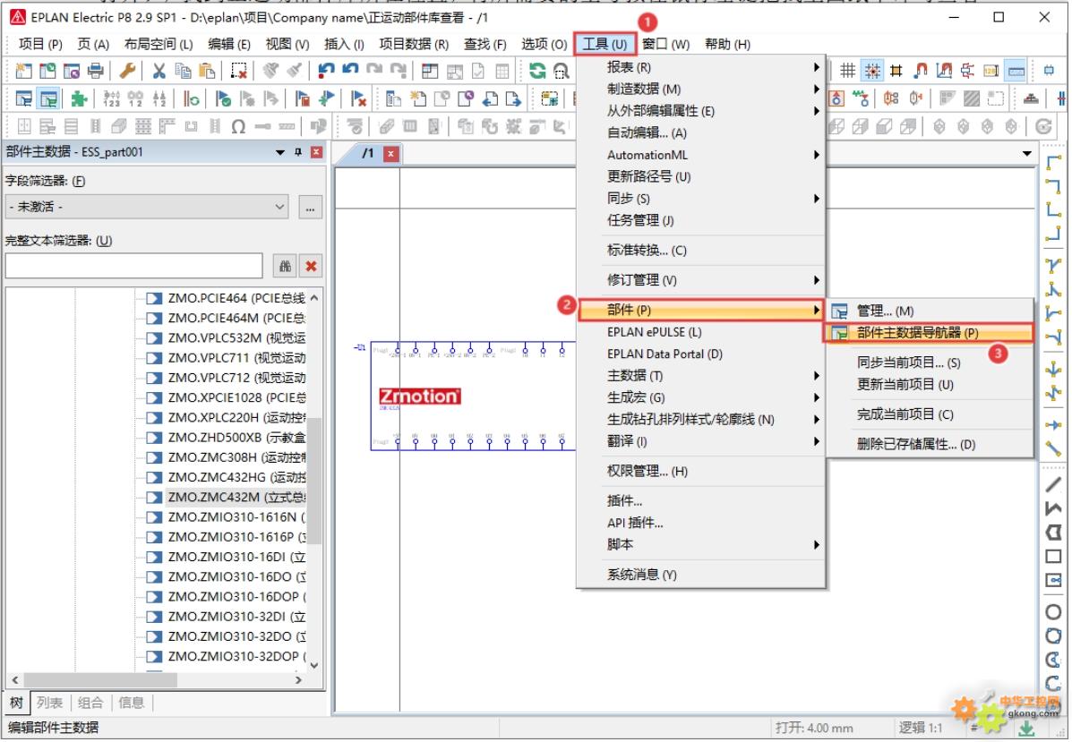Viewport: 1072px width, 742px height.
Task: Click the Copy icon in the toolbar
Action: pyautogui.click(x=183, y=71)
